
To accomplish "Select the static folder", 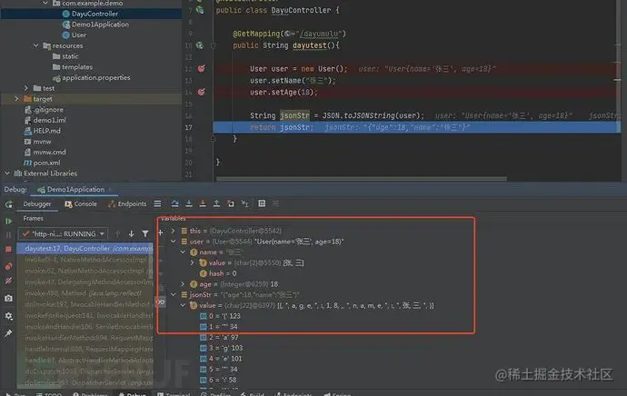I will coord(70,56).
